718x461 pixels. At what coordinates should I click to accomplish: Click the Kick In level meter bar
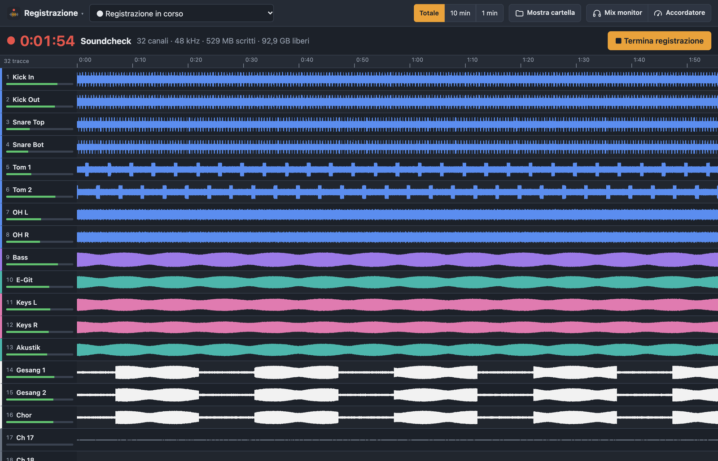coord(39,84)
